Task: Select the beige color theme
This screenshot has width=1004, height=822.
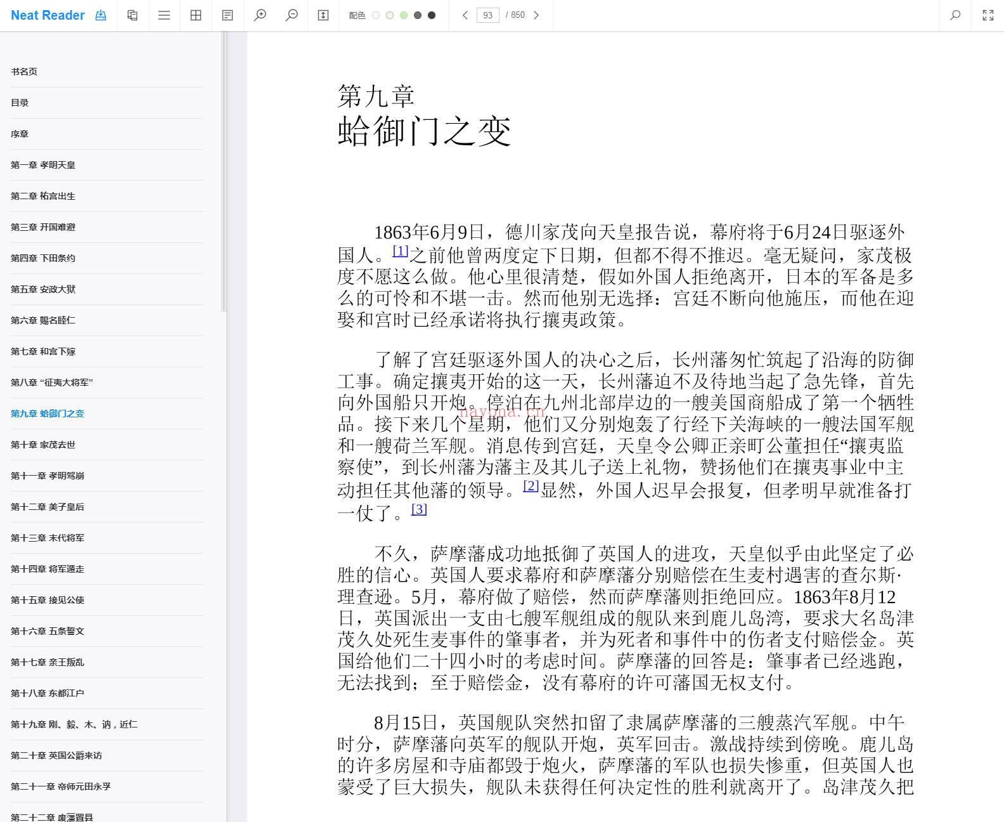Action: pos(390,15)
